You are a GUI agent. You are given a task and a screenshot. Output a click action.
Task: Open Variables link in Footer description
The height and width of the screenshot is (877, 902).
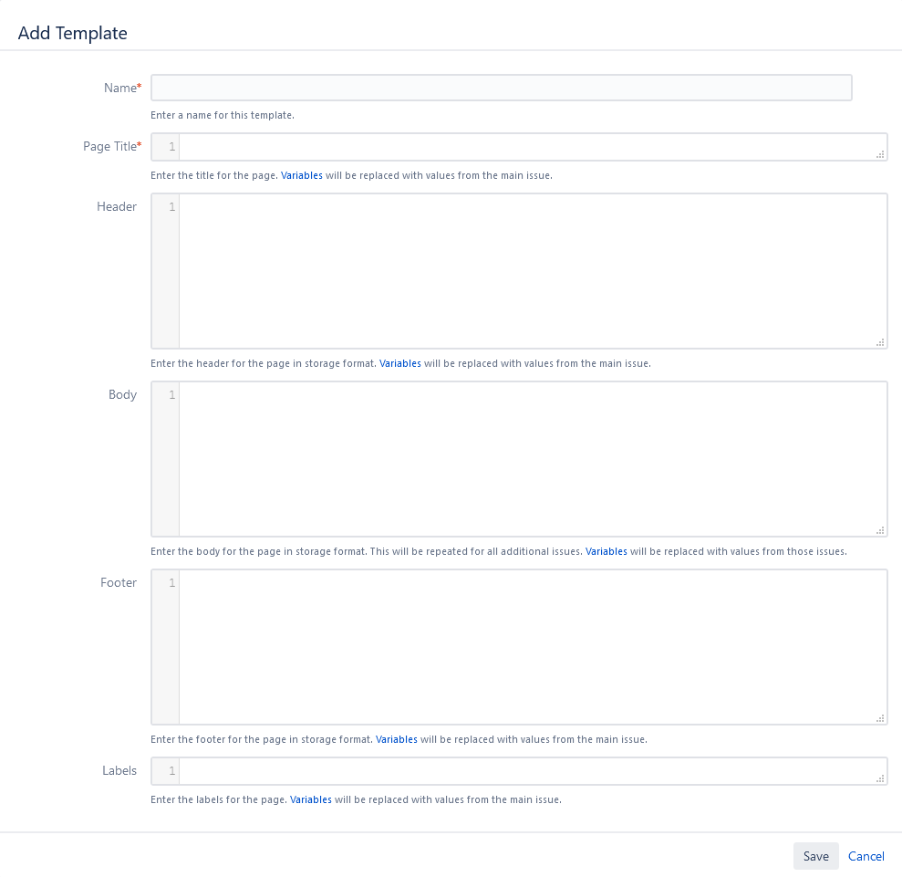(397, 739)
